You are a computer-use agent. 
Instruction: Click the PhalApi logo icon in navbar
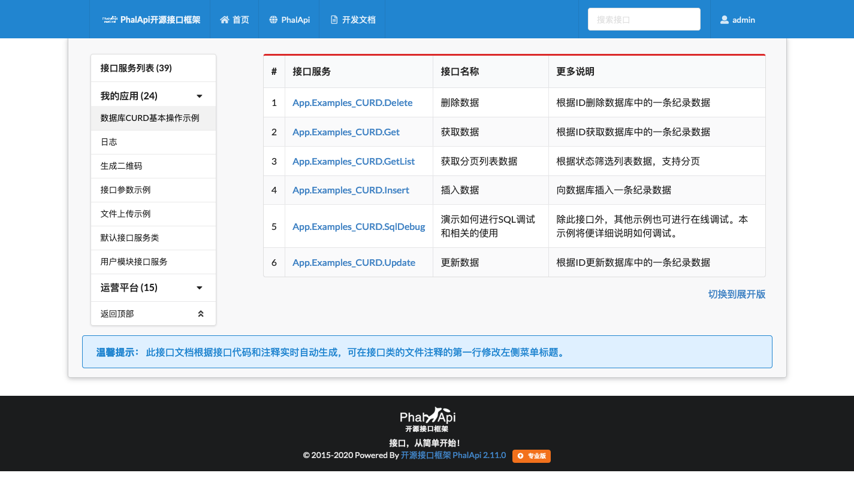[109, 19]
